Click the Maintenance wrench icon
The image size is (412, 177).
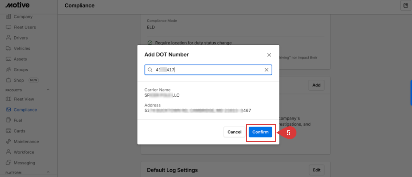click(8, 141)
